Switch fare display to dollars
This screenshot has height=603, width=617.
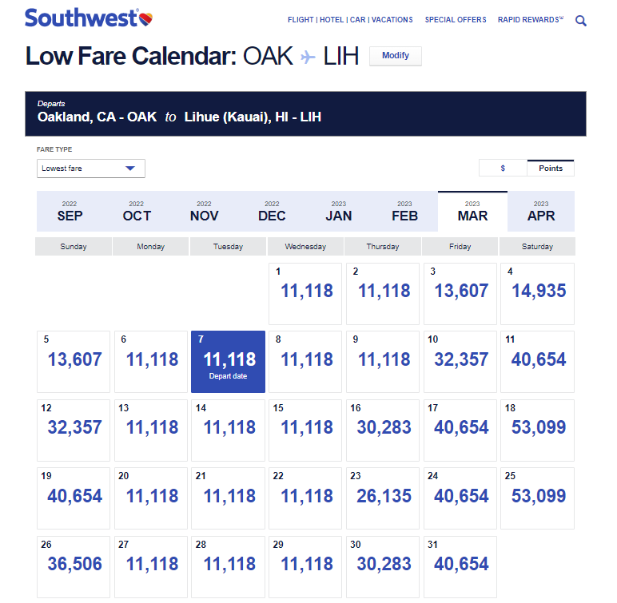click(x=503, y=169)
